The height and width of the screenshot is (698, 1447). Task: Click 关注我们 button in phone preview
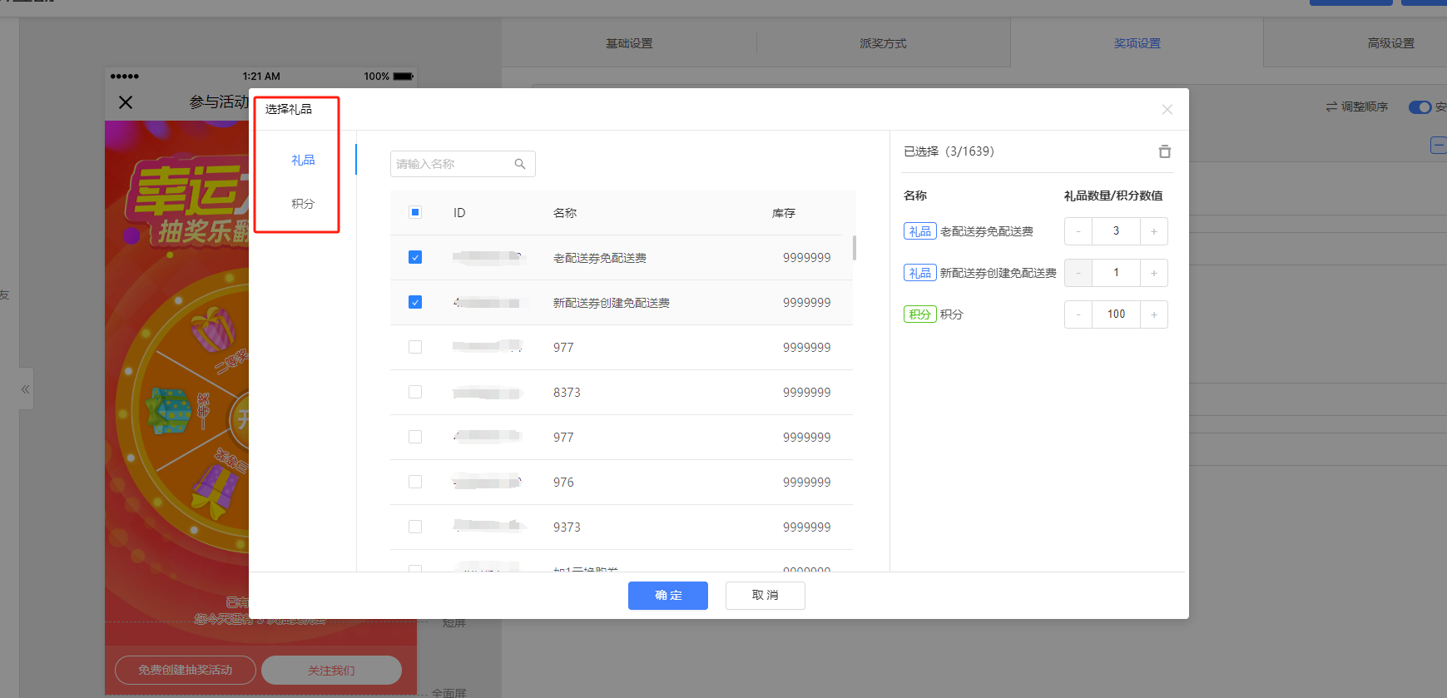click(331, 670)
